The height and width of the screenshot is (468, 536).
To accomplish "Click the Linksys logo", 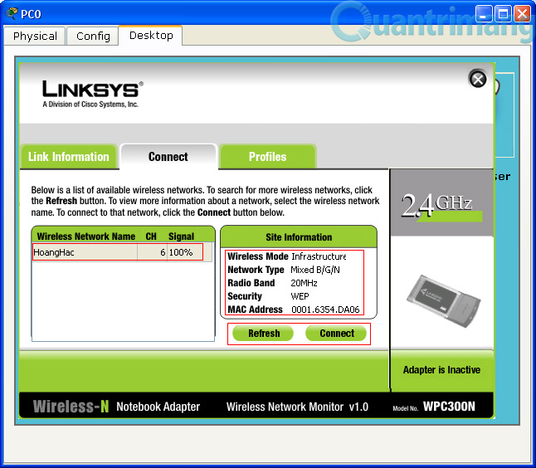I will 92,94.
